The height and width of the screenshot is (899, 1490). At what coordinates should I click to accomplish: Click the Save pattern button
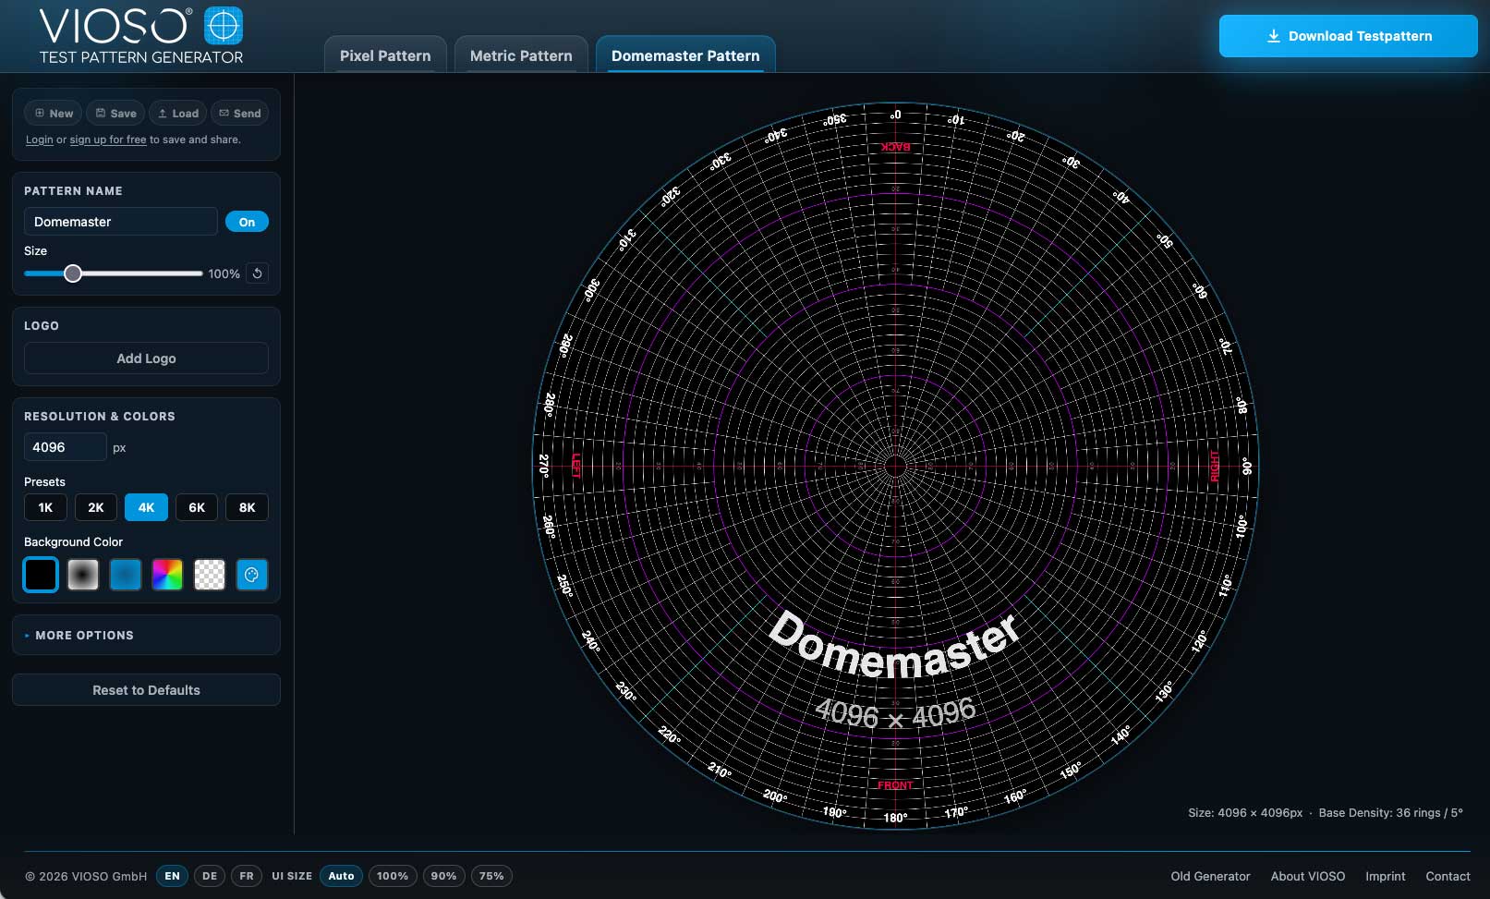coord(115,113)
